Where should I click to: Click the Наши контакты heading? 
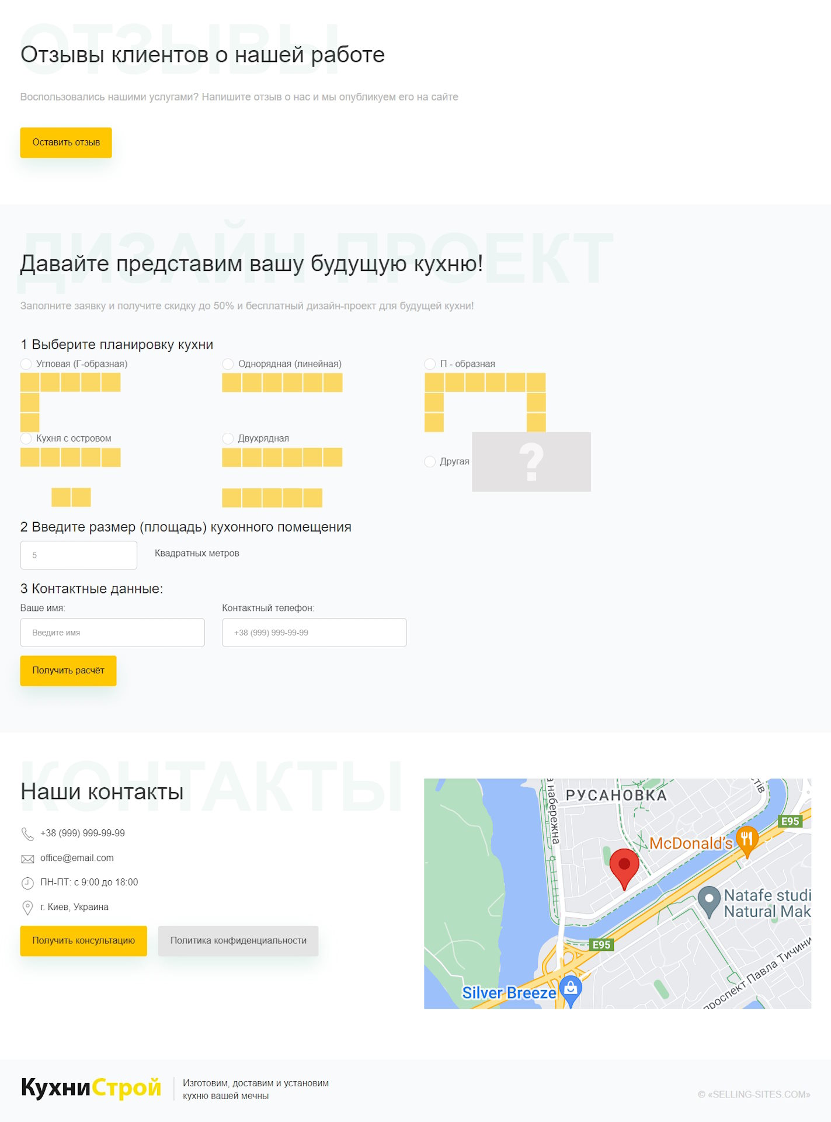[x=102, y=792]
